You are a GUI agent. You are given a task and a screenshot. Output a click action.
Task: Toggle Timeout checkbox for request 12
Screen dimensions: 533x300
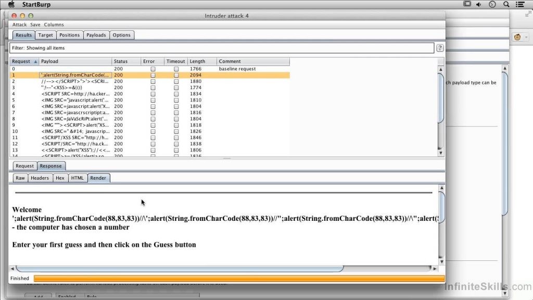[176, 144]
